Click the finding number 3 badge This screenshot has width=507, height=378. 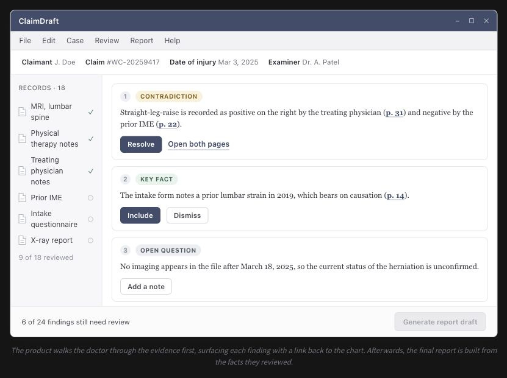[x=126, y=251]
